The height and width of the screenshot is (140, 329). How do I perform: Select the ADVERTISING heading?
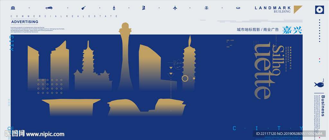click(x=25, y=22)
